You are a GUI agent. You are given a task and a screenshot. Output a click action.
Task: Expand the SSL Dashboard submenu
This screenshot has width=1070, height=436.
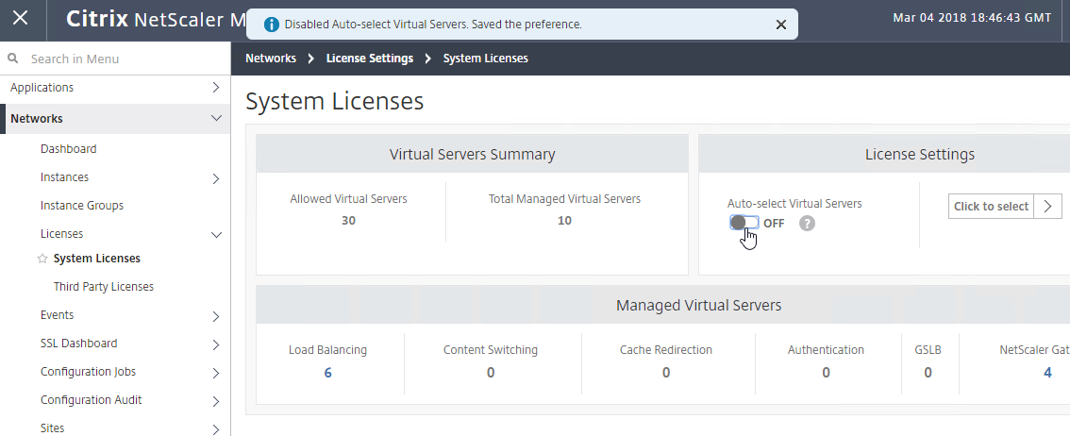(x=216, y=344)
